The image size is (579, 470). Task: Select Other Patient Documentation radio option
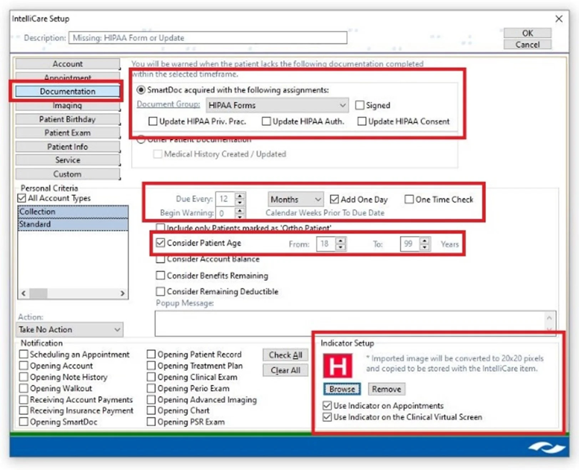click(x=141, y=139)
